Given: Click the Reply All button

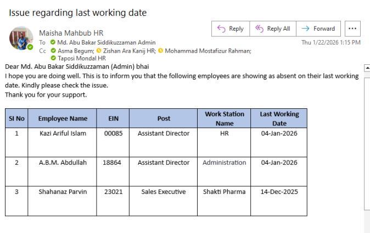Looking at the screenshot, I should click(x=272, y=29).
